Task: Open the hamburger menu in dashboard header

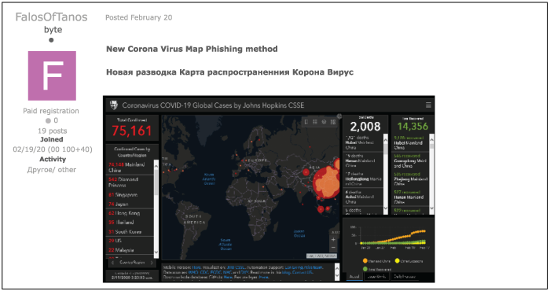Action: coord(428,105)
